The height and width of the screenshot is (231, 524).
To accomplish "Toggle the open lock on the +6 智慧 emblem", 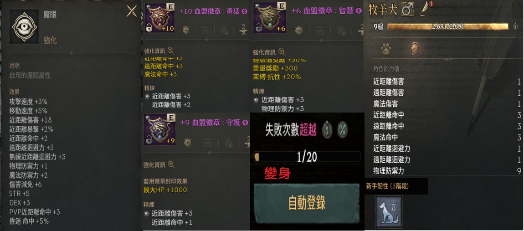I will click(258, 28).
